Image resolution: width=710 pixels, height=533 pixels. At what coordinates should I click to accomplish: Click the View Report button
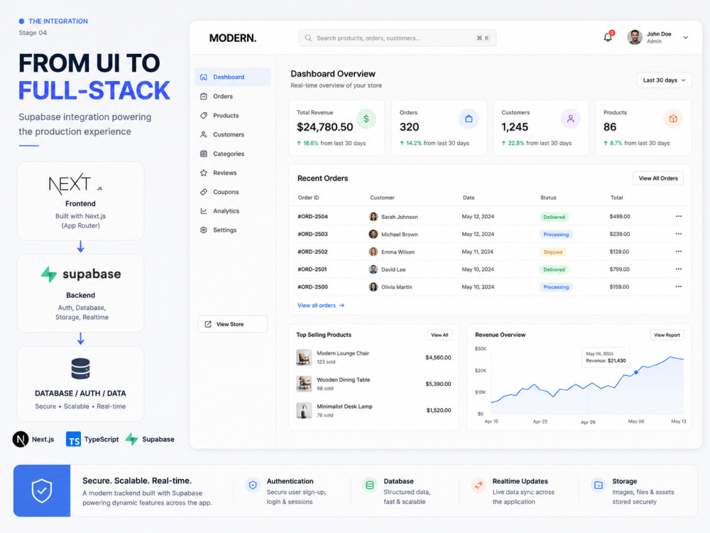click(x=667, y=335)
